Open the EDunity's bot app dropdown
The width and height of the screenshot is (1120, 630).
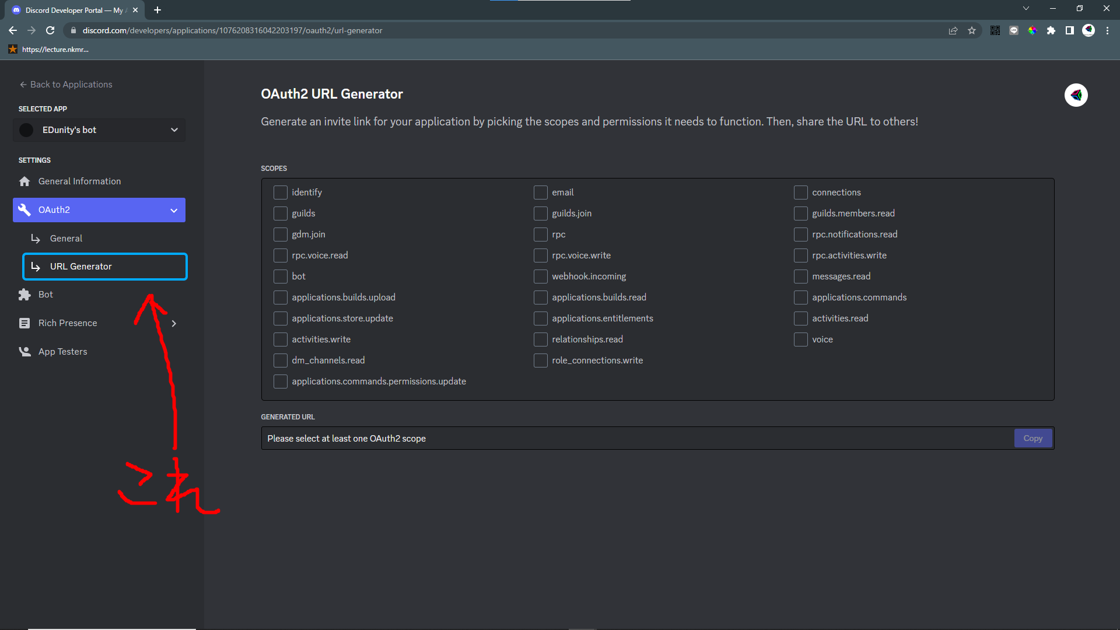point(99,130)
